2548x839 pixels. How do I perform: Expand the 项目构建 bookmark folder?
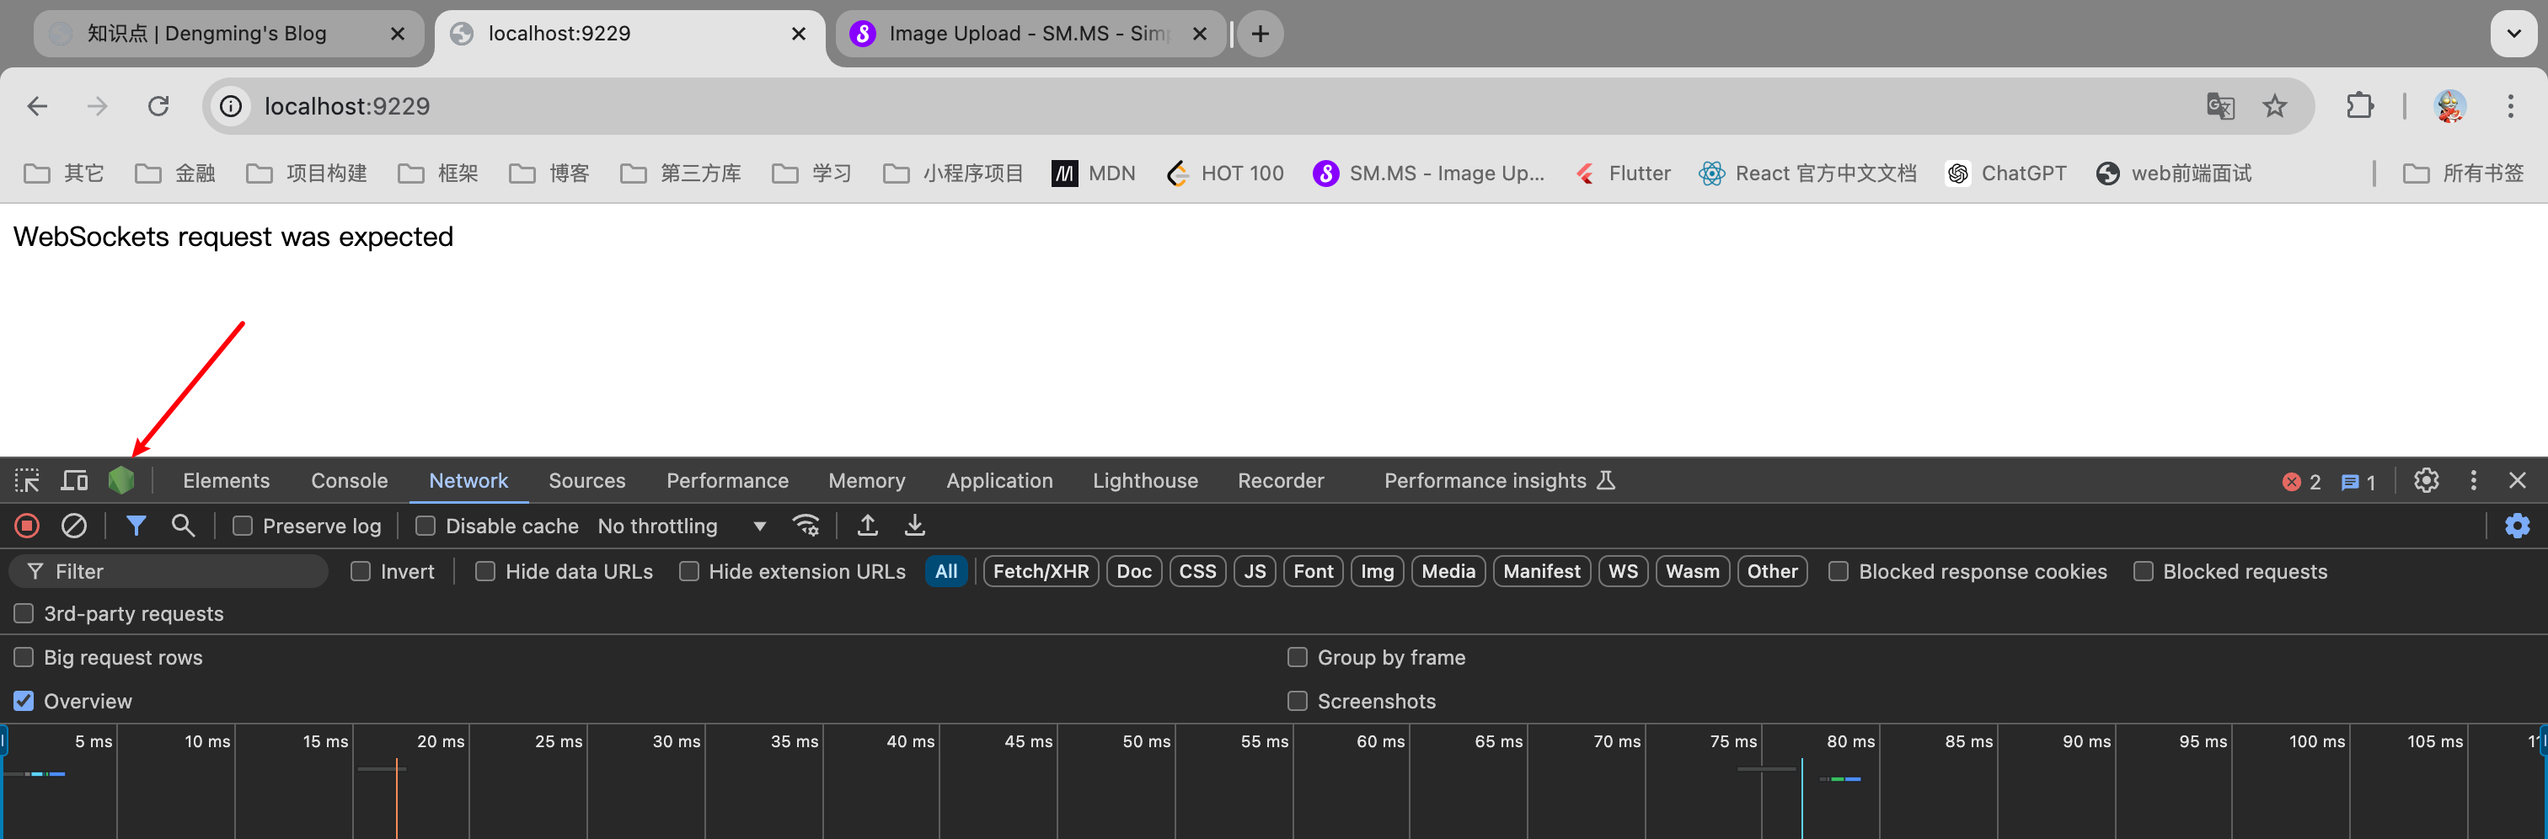click(307, 174)
